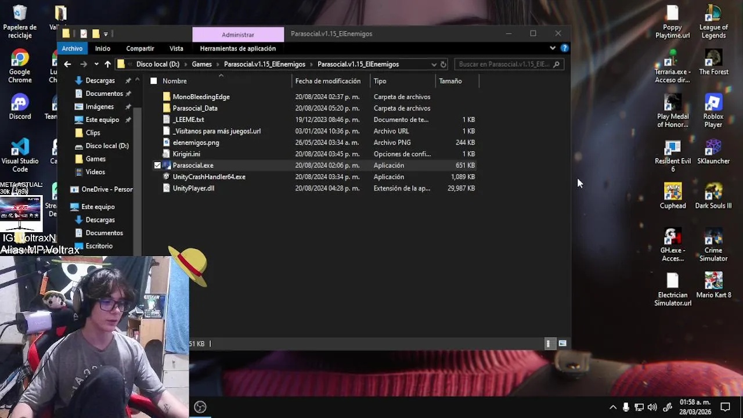743x418 pixels.
Task: Open Visual Studio Code desktop icon
Action: coord(20,156)
